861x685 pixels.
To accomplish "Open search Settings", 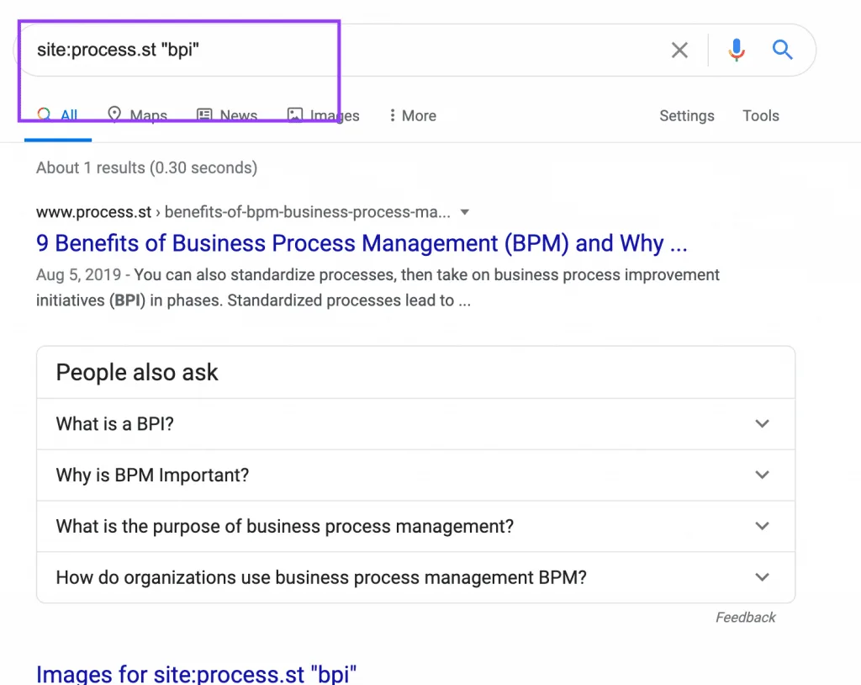I will (x=687, y=115).
